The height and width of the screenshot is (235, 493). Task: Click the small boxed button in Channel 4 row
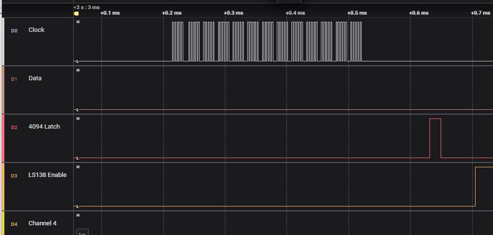[82, 232]
